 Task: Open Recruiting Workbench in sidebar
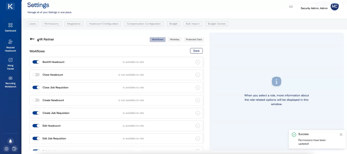pyautogui.click(x=10, y=82)
